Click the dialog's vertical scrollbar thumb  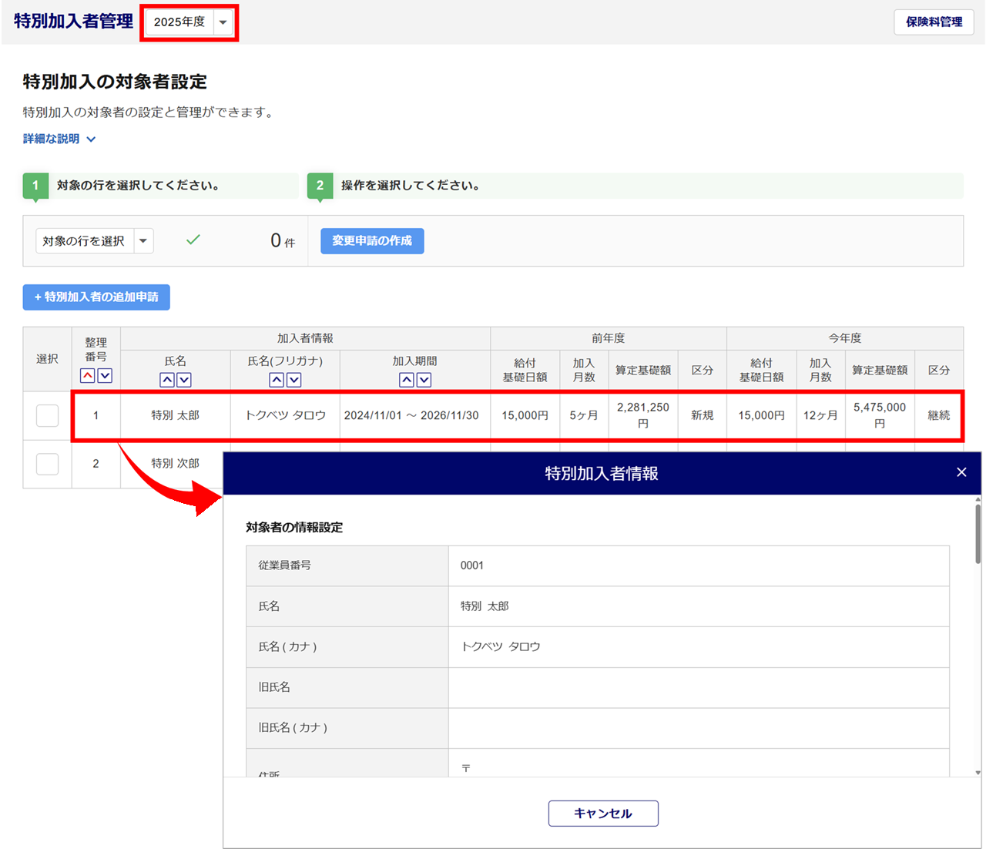pyautogui.click(x=978, y=533)
